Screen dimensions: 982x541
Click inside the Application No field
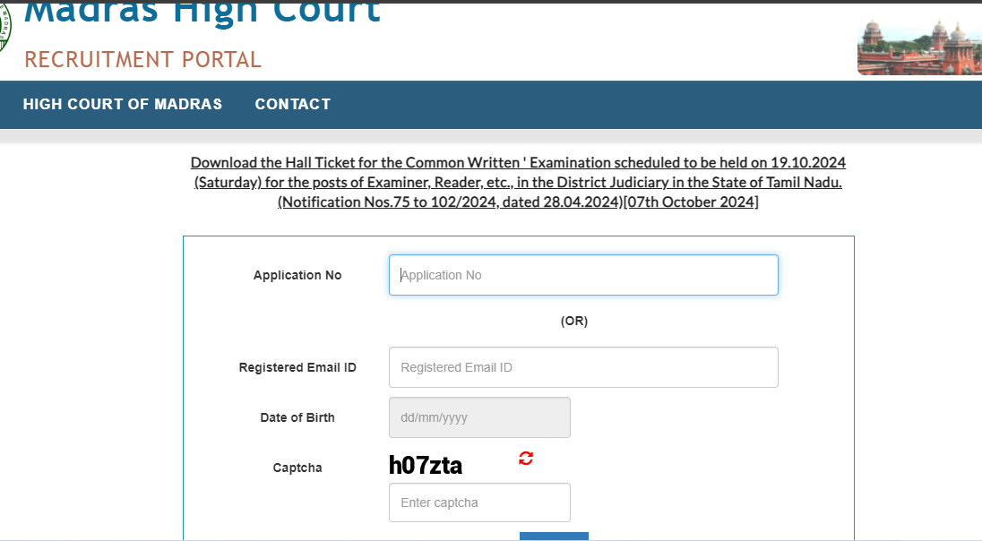click(582, 275)
